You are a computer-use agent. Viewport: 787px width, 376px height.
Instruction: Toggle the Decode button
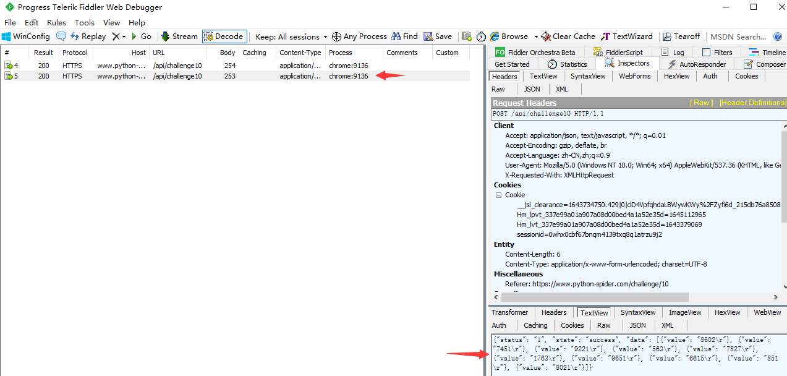(x=224, y=36)
